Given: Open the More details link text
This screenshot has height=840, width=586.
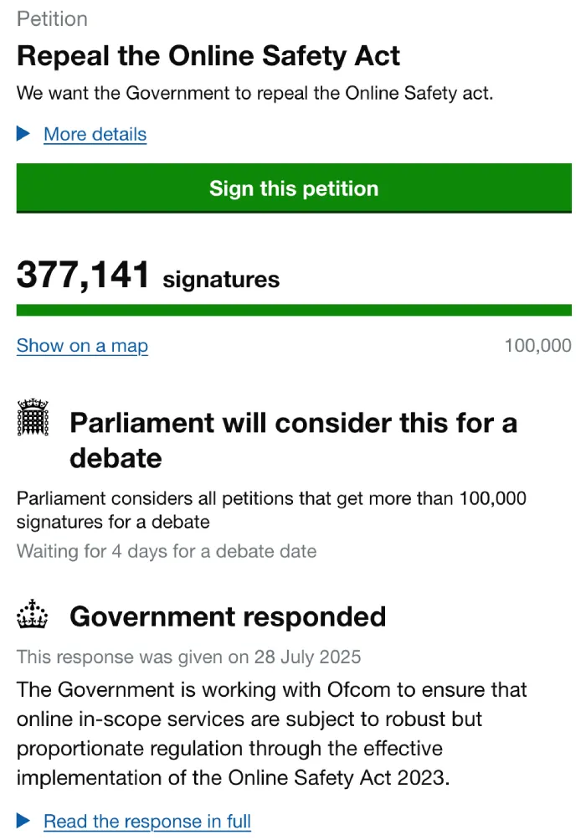Looking at the screenshot, I should click(x=95, y=134).
